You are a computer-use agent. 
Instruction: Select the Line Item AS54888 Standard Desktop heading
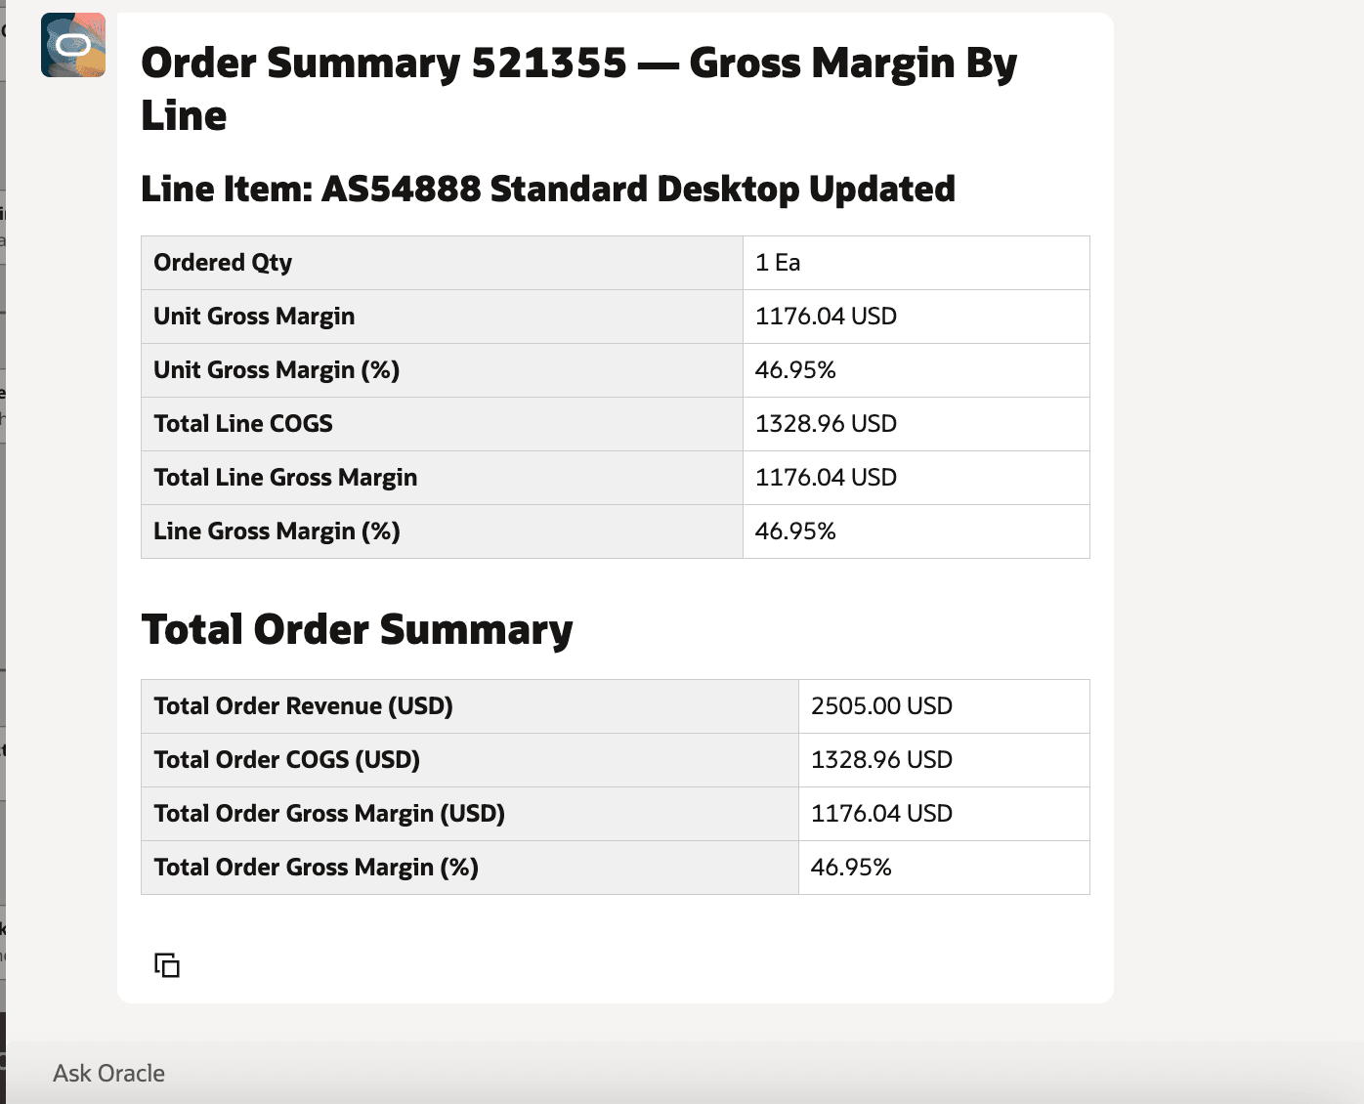(548, 189)
